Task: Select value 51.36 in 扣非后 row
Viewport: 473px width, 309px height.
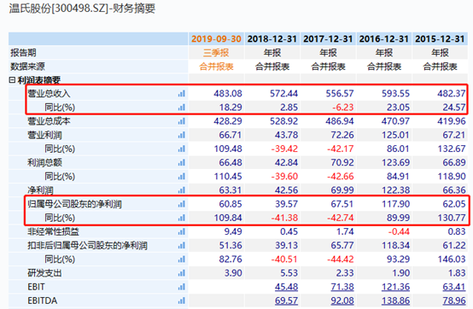Action: click(x=231, y=245)
